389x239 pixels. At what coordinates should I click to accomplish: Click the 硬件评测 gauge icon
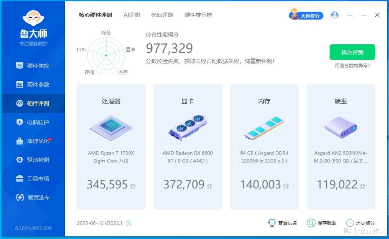(19, 103)
